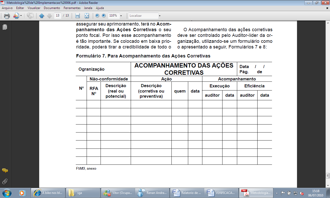Viewport: 330px width, 198px height.
Task: Click the 'F5M3, anexo' footnote text
Action: point(86,169)
